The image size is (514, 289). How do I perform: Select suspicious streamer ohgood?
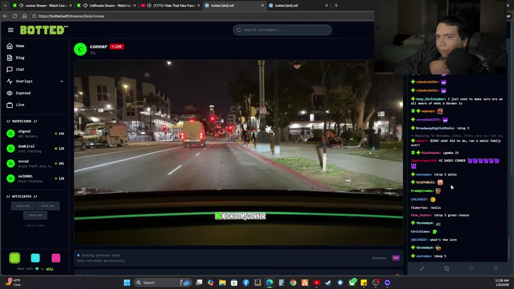point(35,134)
